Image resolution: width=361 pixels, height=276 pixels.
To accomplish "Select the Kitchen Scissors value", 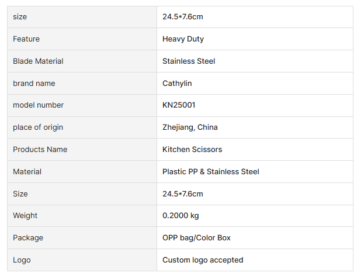I will click(192, 150).
